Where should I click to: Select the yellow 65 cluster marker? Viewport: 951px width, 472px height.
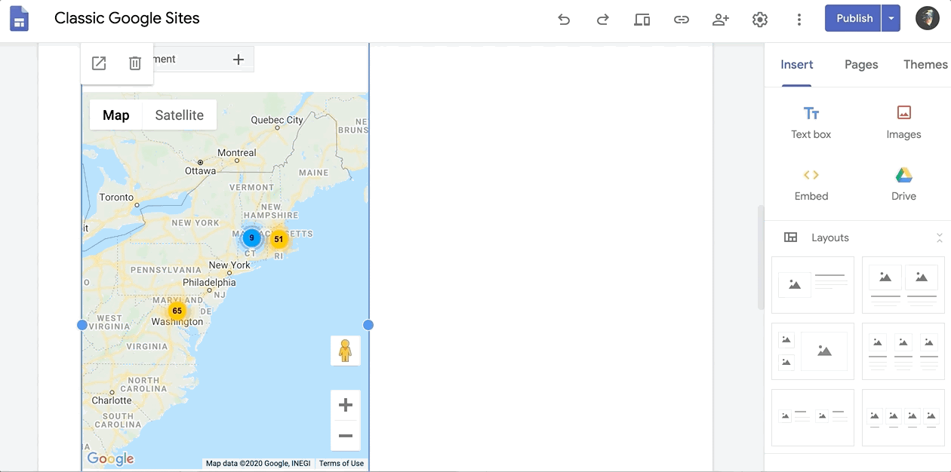tap(177, 311)
